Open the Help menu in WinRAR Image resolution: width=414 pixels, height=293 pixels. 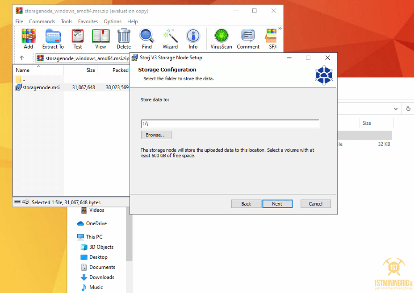click(x=133, y=21)
